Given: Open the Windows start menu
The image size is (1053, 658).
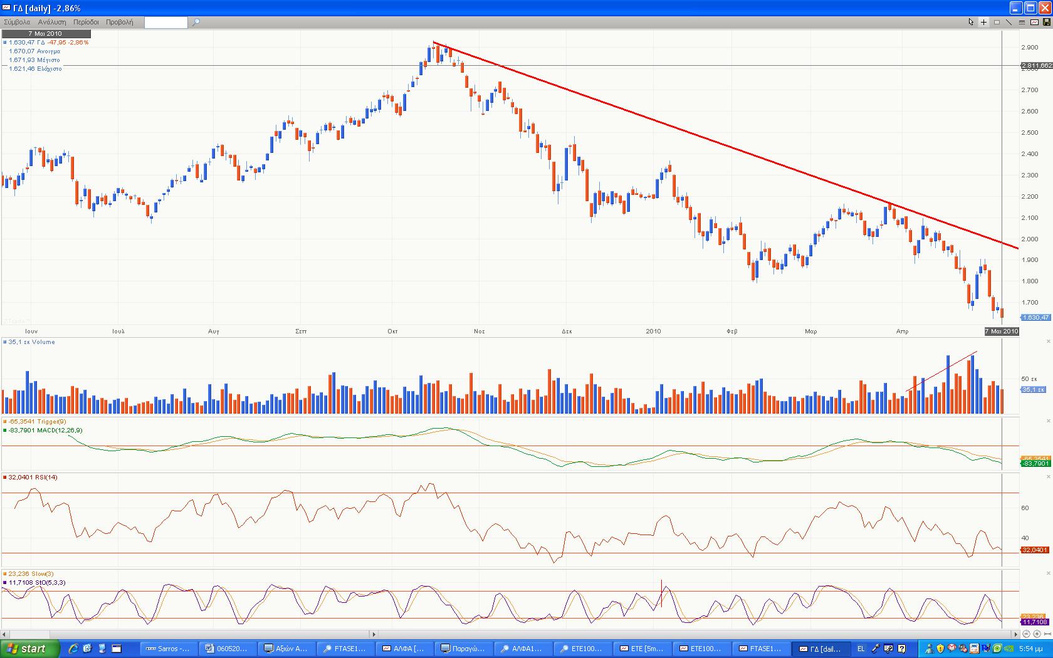Looking at the screenshot, I should (30, 649).
